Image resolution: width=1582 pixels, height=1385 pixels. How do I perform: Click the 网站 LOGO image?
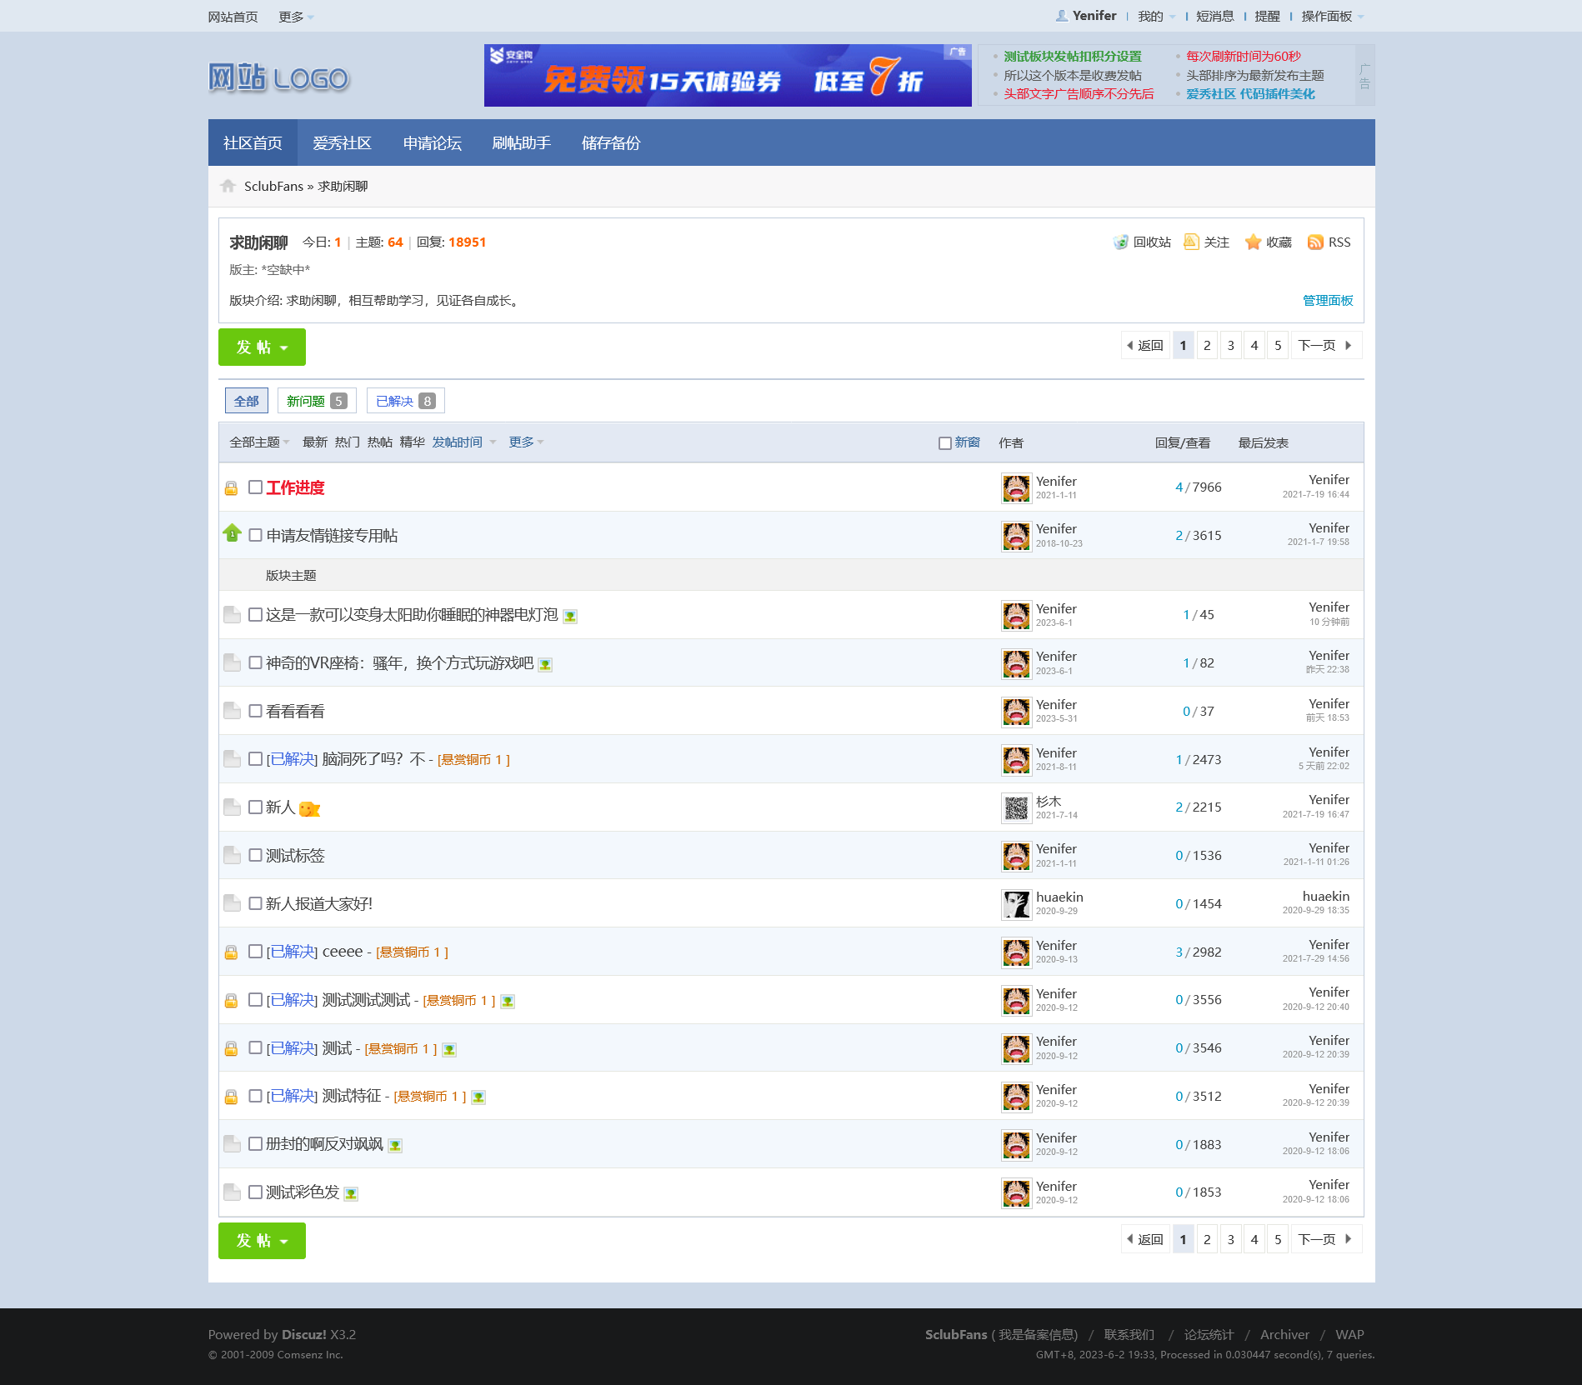278,77
